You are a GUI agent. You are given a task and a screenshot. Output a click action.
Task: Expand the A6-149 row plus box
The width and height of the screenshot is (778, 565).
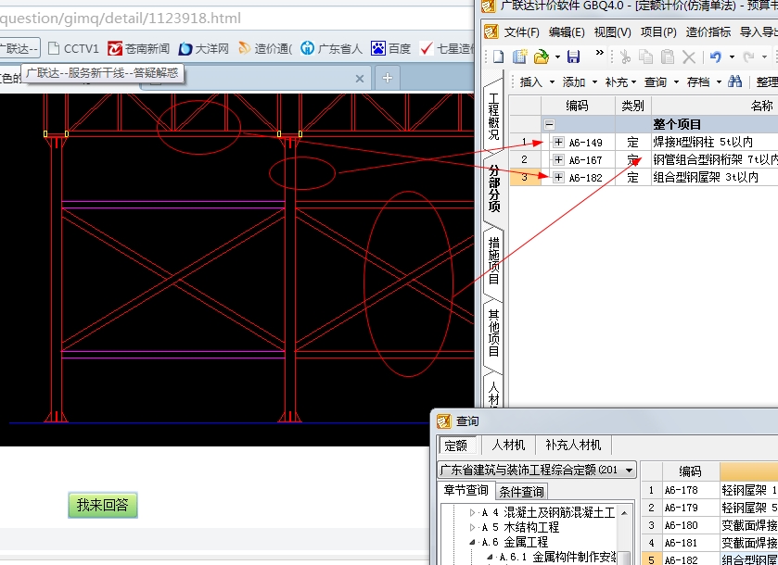click(x=558, y=143)
